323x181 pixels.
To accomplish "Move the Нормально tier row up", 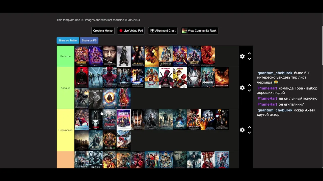I will point(249,127).
